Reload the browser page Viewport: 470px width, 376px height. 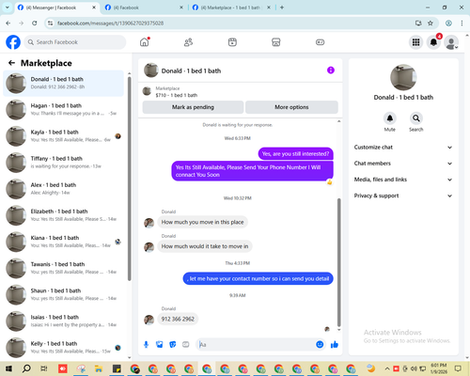[x=35, y=23]
